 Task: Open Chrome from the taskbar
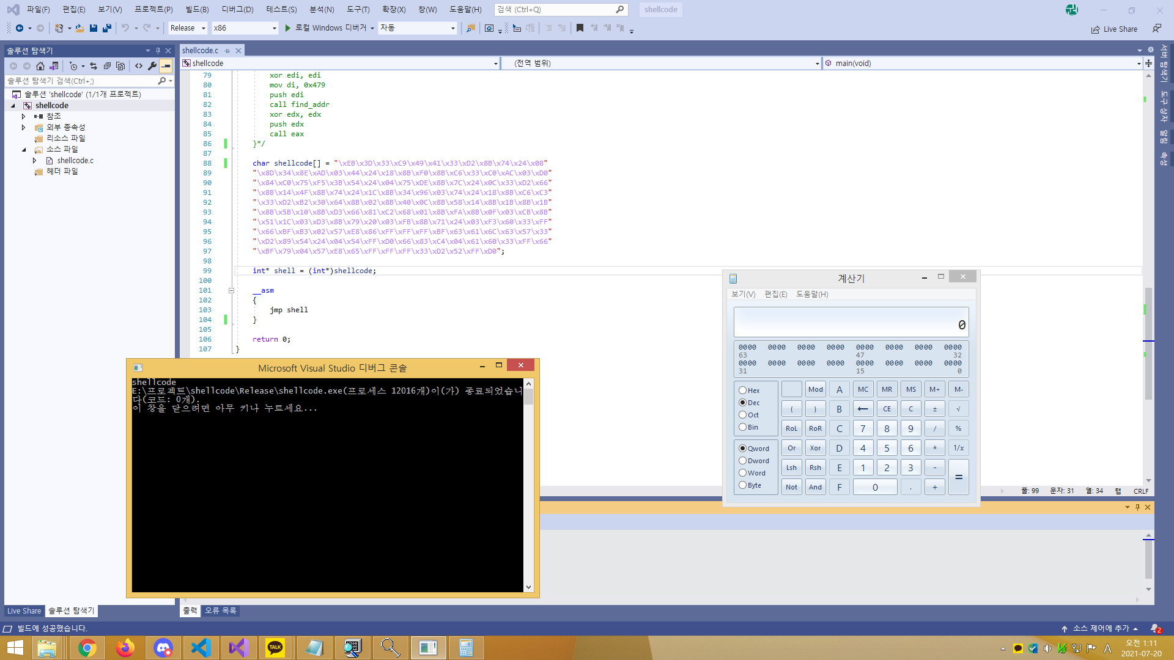pos(87,648)
